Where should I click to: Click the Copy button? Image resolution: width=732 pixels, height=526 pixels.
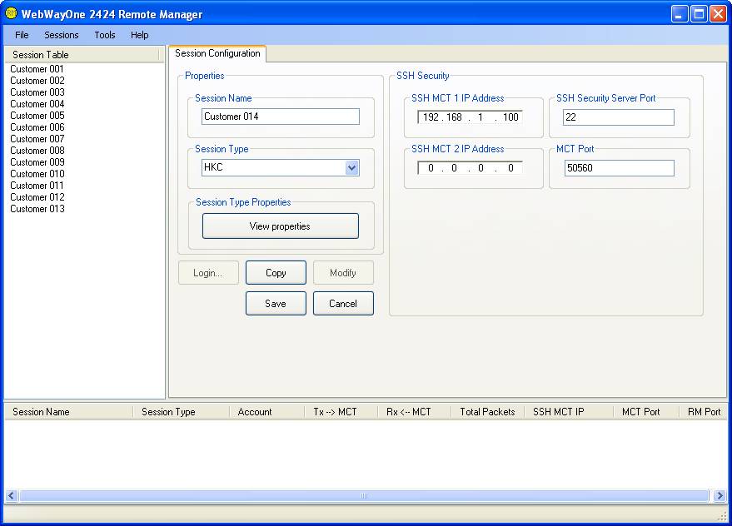coord(276,273)
